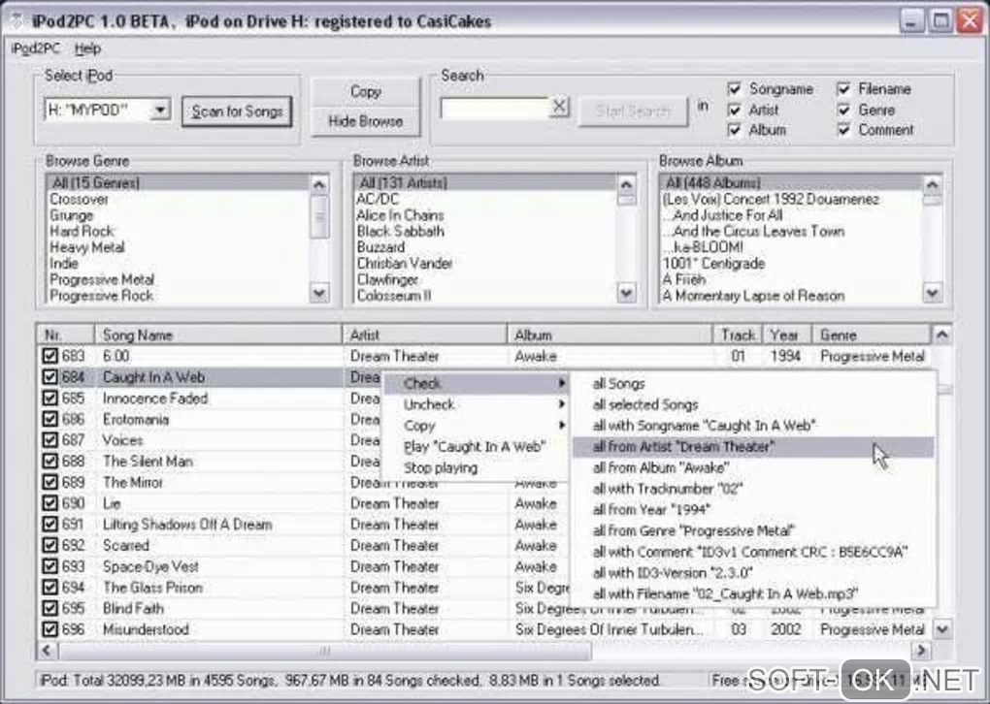Open the Help menu

click(87, 48)
